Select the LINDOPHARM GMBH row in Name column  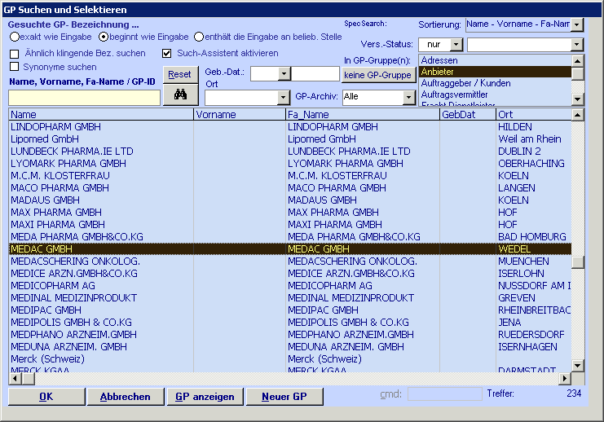pos(101,126)
